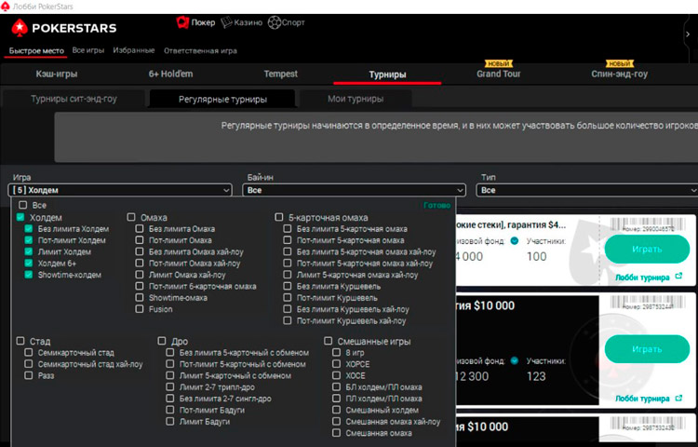Click Готово to apply game filter

(x=436, y=205)
